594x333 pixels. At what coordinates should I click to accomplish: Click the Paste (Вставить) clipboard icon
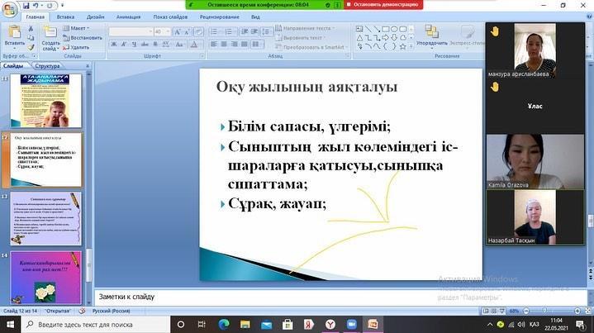pyautogui.click(x=14, y=34)
